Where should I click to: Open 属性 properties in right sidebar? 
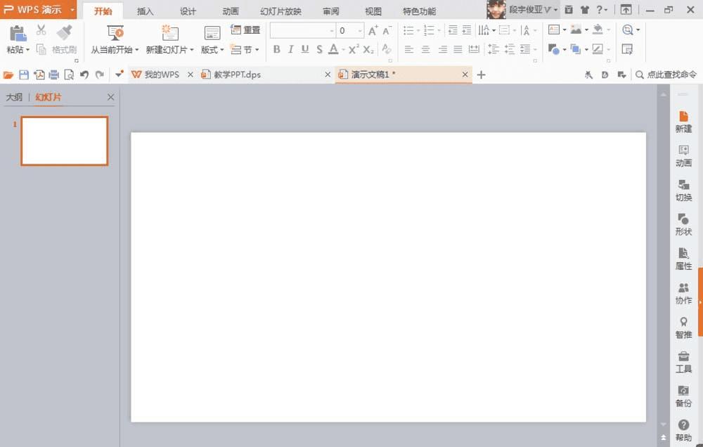point(683,259)
